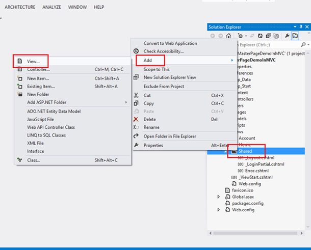Expand the bottom Web.config node in tree

(218, 210)
